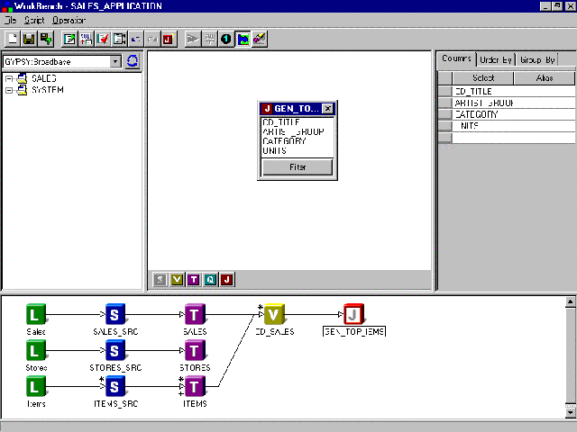The height and width of the screenshot is (432, 577).
Task: Click the purple T icon in canvas palette
Action: [193, 280]
